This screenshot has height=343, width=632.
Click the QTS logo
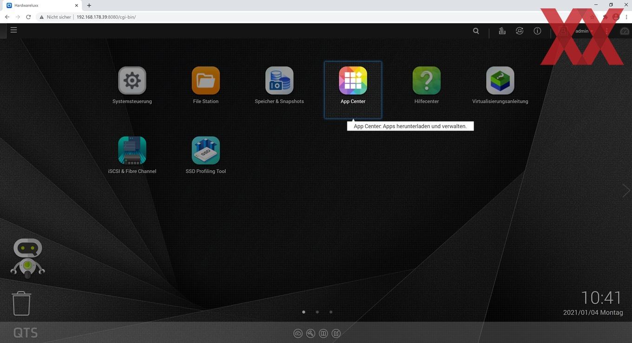tap(26, 333)
